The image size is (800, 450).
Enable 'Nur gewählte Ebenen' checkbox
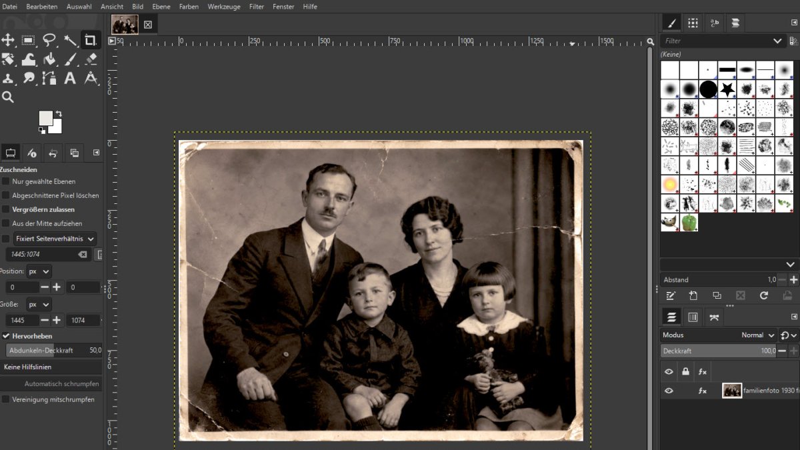point(6,181)
